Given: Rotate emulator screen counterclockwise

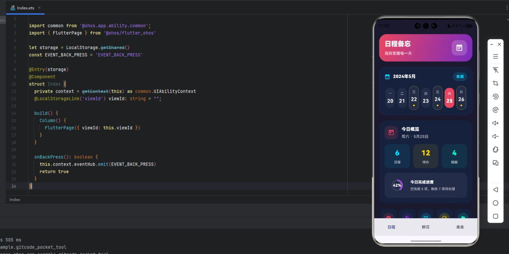Looking at the screenshot, I should coord(496,97).
